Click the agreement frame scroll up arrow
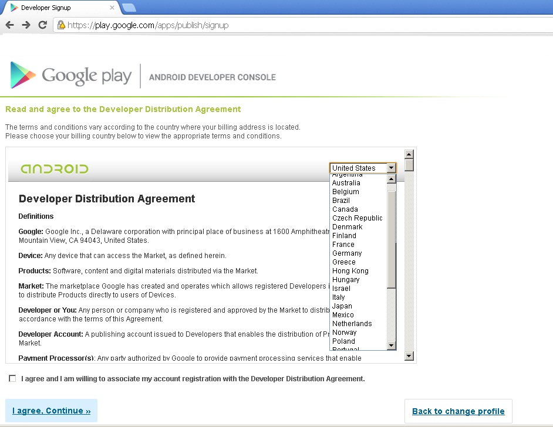The width and height of the screenshot is (553, 427). click(409, 154)
